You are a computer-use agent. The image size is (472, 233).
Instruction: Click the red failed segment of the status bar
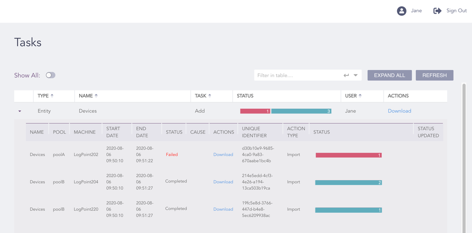pos(255,111)
